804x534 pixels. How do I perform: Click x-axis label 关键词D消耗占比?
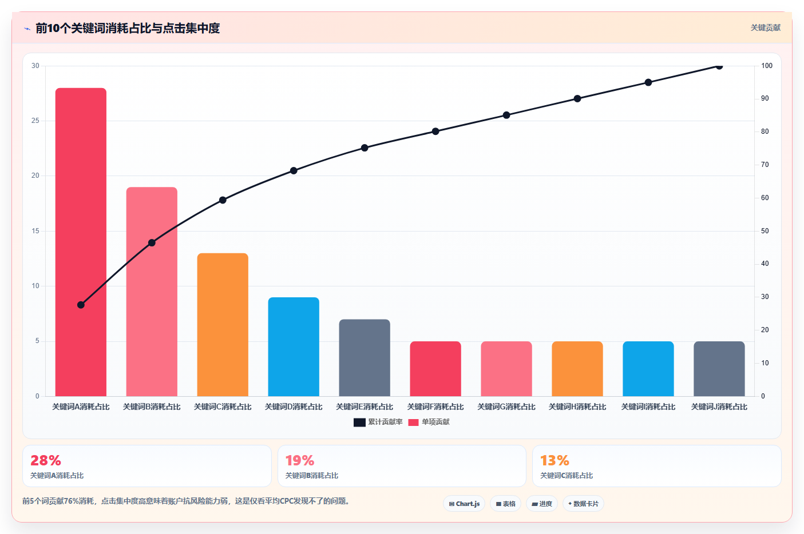pos(294,407)
